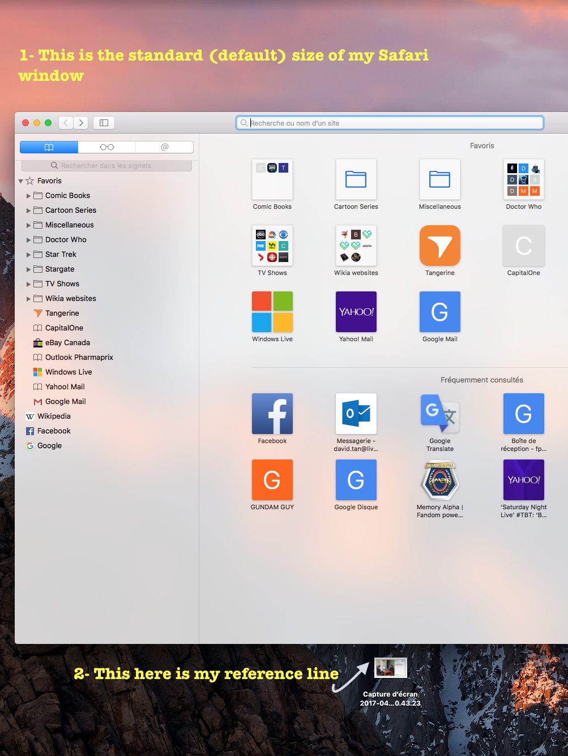Open the Messagerie Outlook tile
This screenshot has height=756, width=568.
tap(356, 414)
